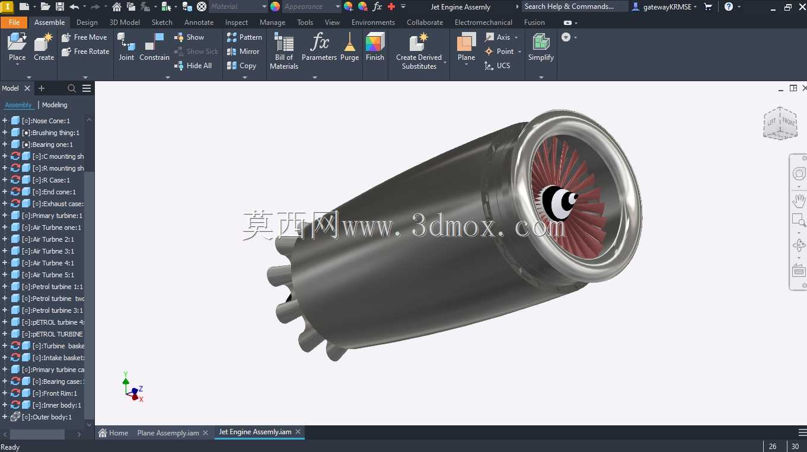Open the Sketch ribbon tab
Screen dimensions: 807x452
[x=162, y=23]
